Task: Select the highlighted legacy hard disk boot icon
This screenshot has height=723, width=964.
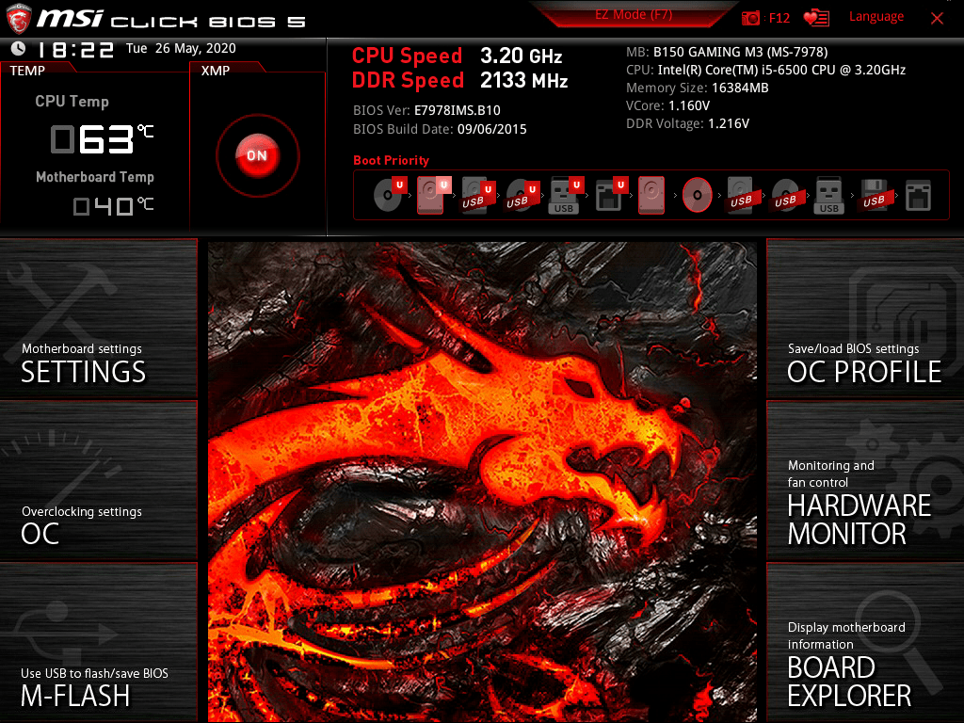Action: 651,195
